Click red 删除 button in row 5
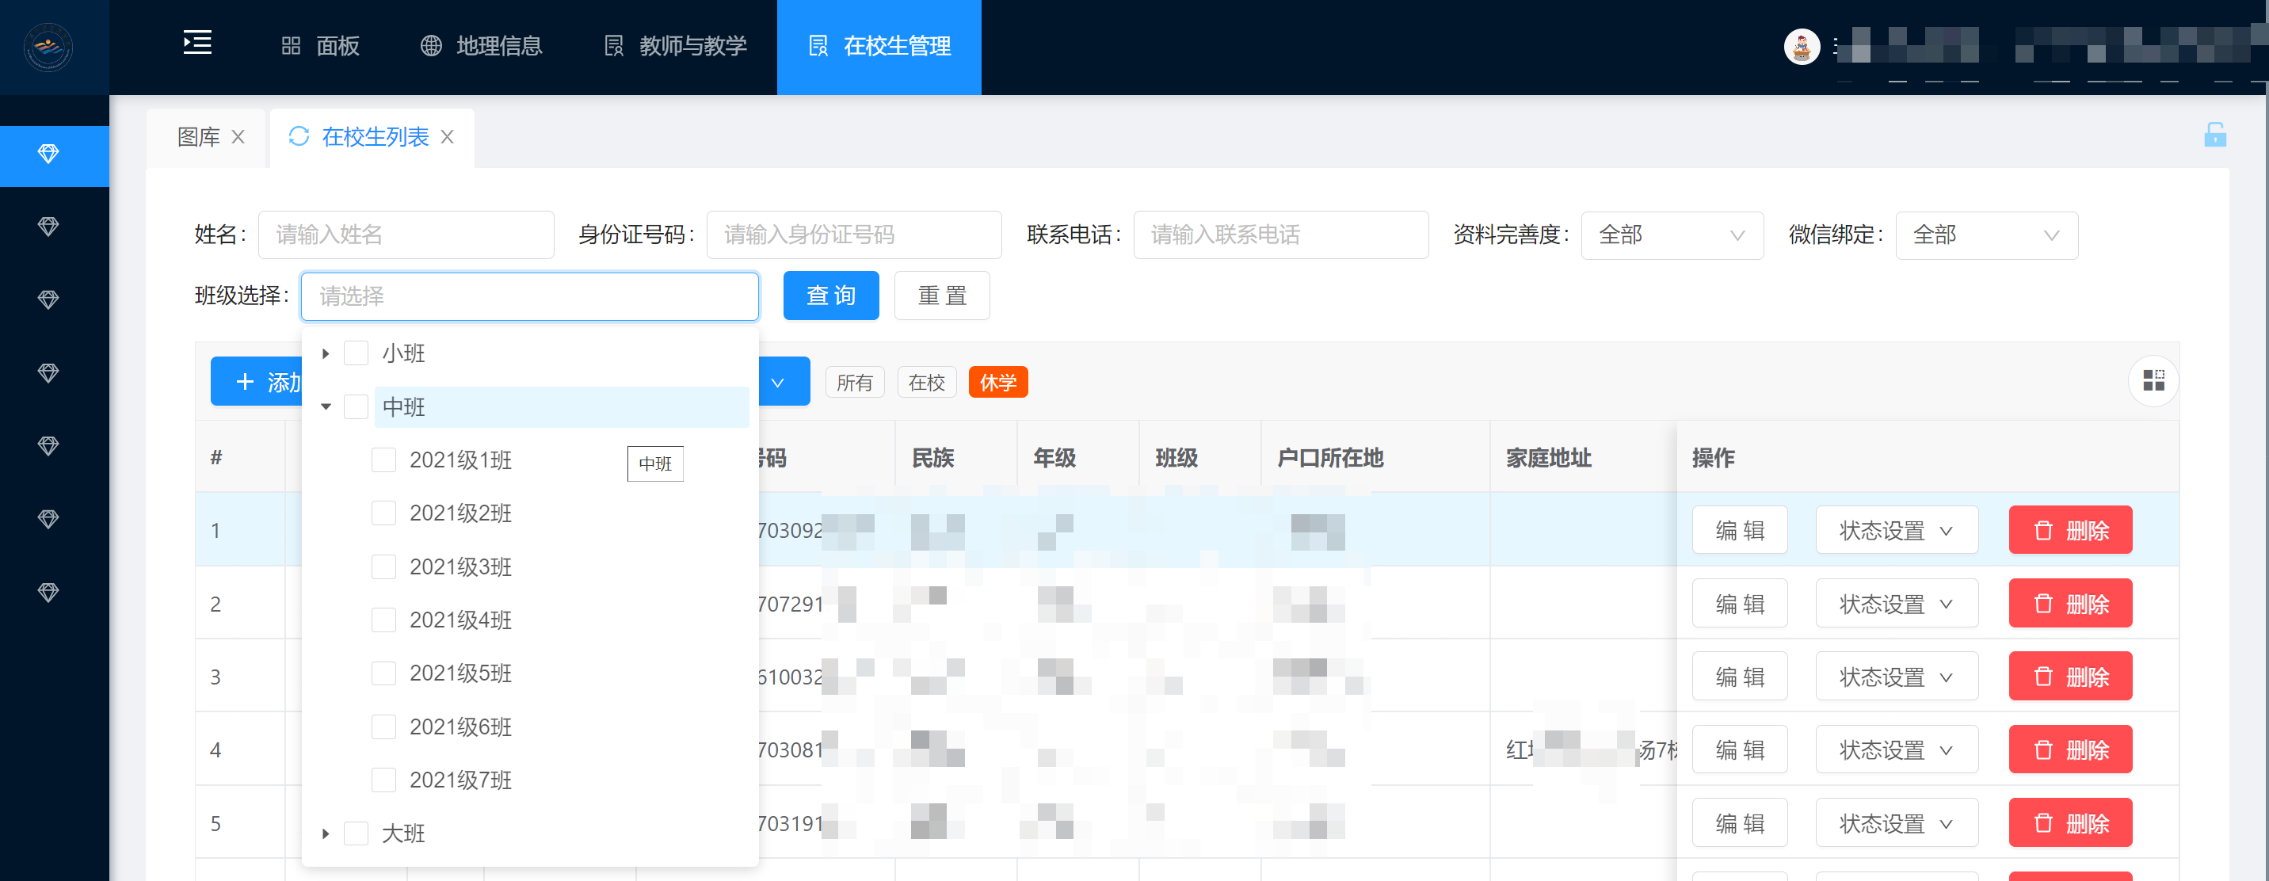The height and width of the screenshot is (881, 2269). coord(2070,823)
